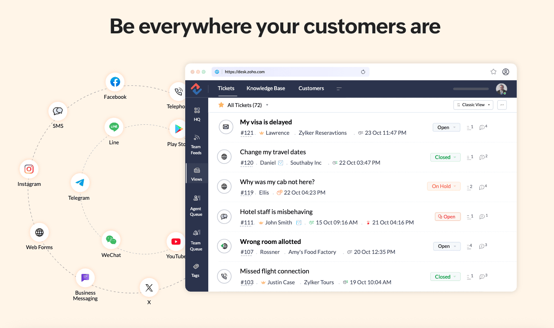The image size is (554, 328).
Task: Expand the All Tickets view dropdown
Action: point(267,105)
